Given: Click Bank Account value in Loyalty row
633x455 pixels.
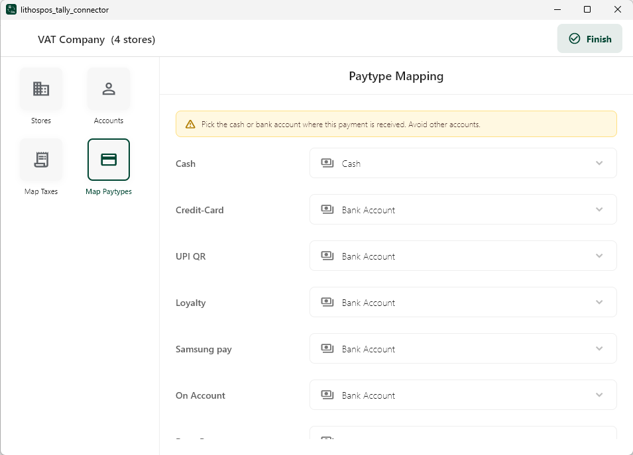Looking at the screenshot, I should (x=368, y=303).
